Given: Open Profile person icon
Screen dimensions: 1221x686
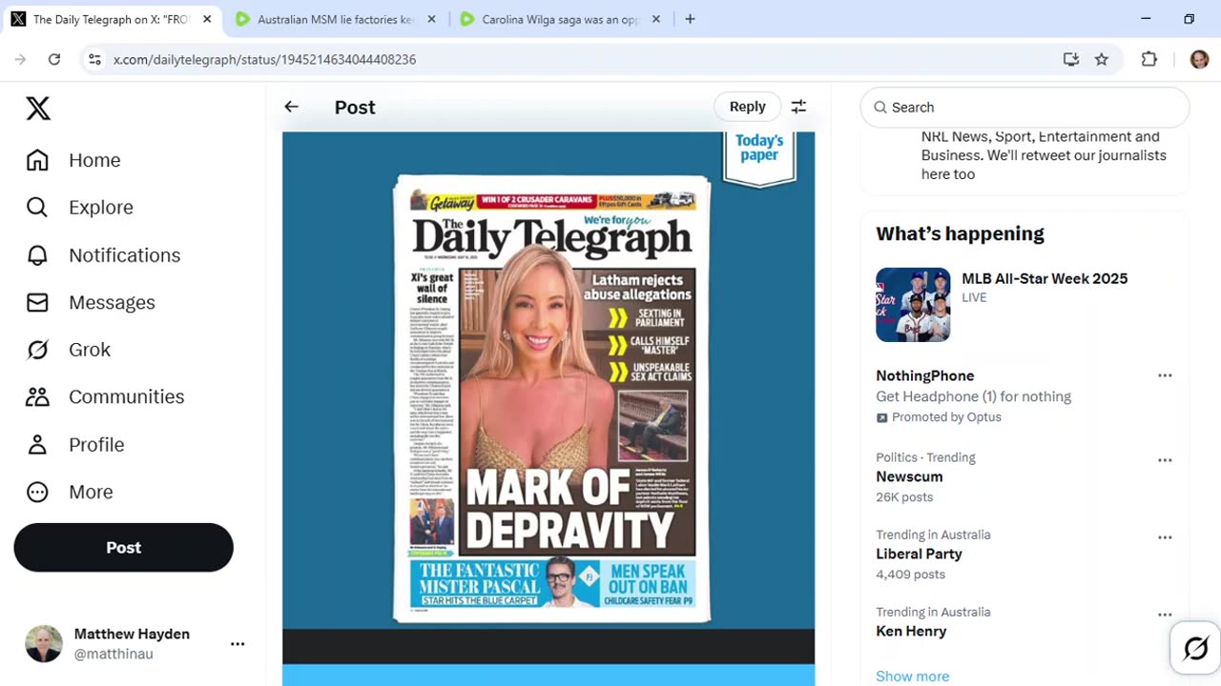Looking at the screenshot, I should [x=37, y=444].
